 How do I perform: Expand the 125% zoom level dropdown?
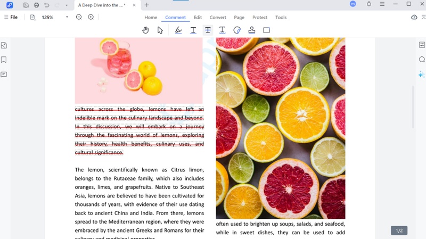tap(67, 17)
